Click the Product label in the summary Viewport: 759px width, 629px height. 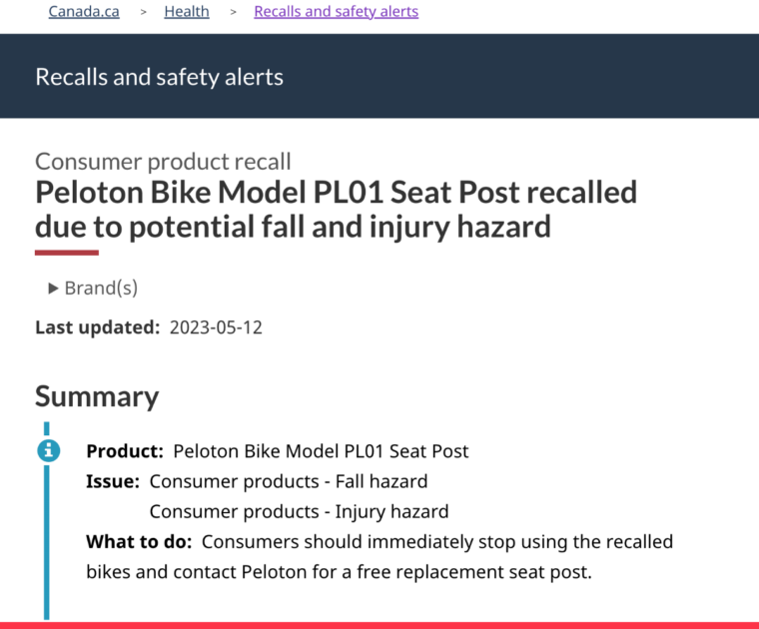point(125,451)
